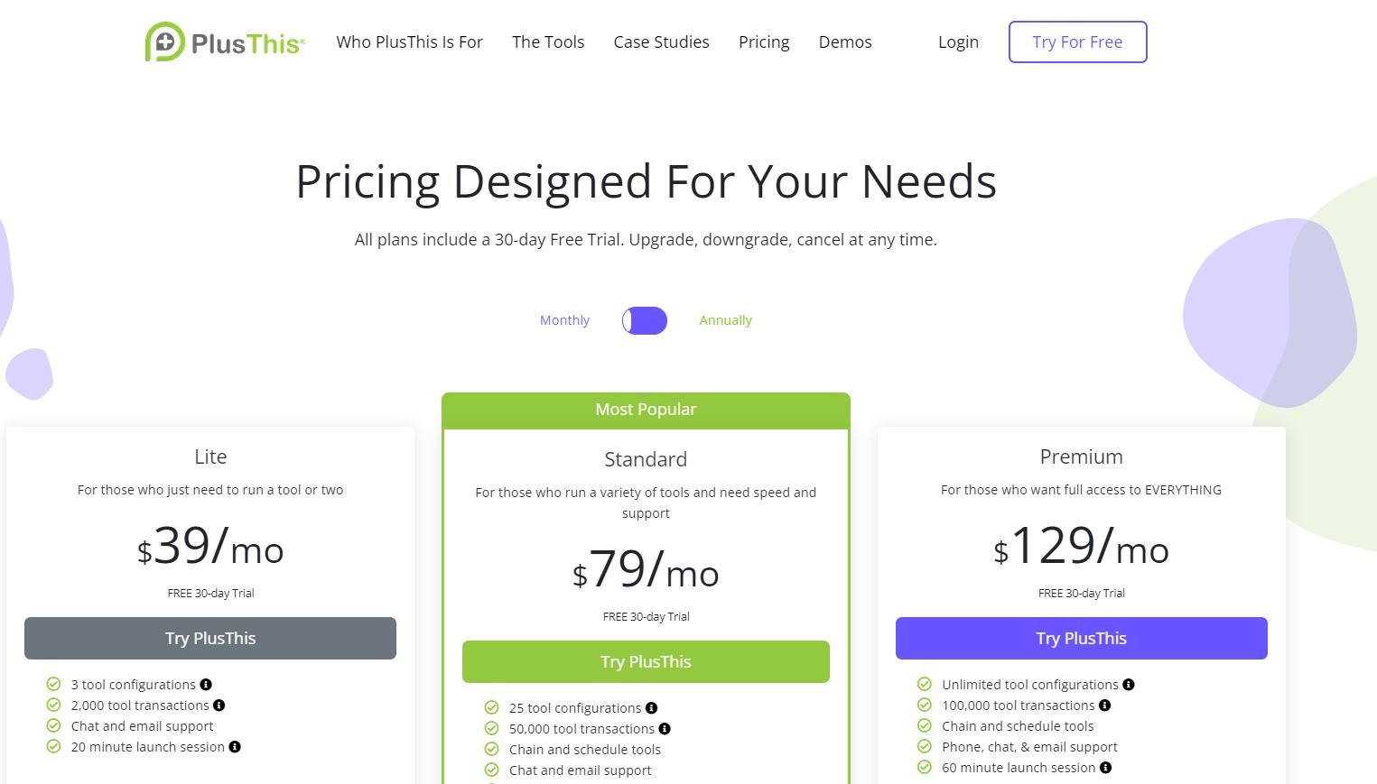The height and width of the screenshot is (784, 1377).
Task: Select the Monthly billing label
Action: click(x=564, y=320)
